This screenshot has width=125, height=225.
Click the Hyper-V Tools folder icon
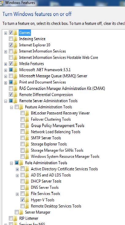point(27,200)
